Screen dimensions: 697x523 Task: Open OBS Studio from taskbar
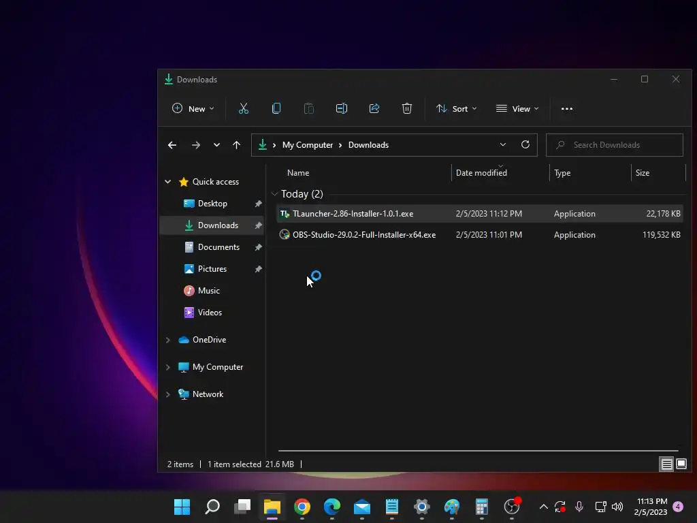(x=512, y=507)
